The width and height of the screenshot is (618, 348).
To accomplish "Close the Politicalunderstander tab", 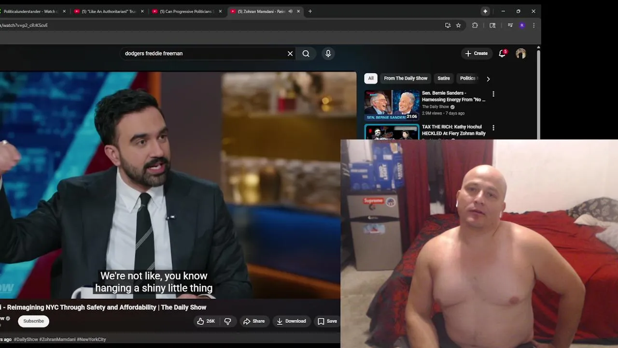I will pyautogui.click(x=64, y=11).
